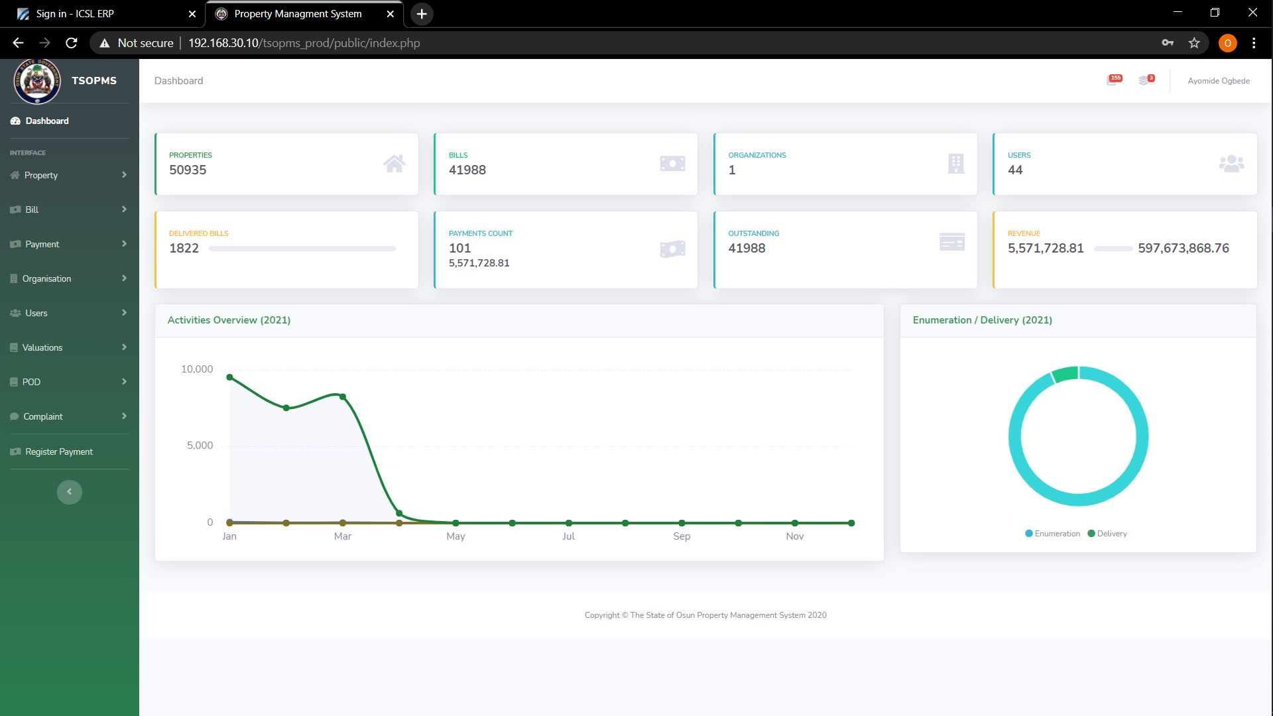Click the Outstanding card credit card icon
Image resolution: width=1273 pixels, height=716 pixels.
952,242
